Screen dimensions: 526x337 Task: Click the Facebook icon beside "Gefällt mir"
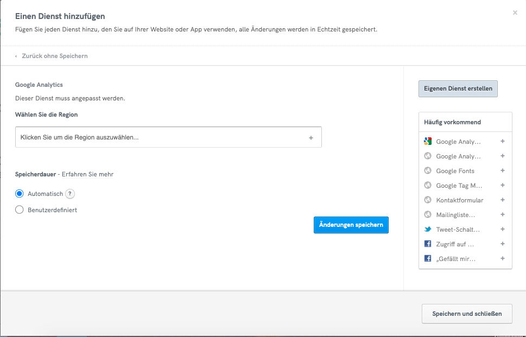pos(428,259)
